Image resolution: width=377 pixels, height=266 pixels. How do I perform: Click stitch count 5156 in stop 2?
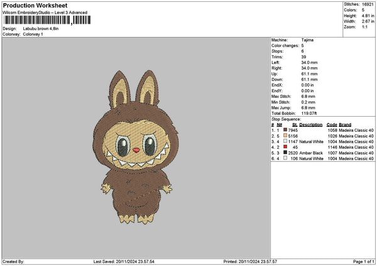click(293, 136)
